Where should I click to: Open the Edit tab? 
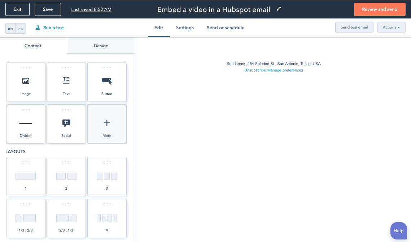click(158, 28)
